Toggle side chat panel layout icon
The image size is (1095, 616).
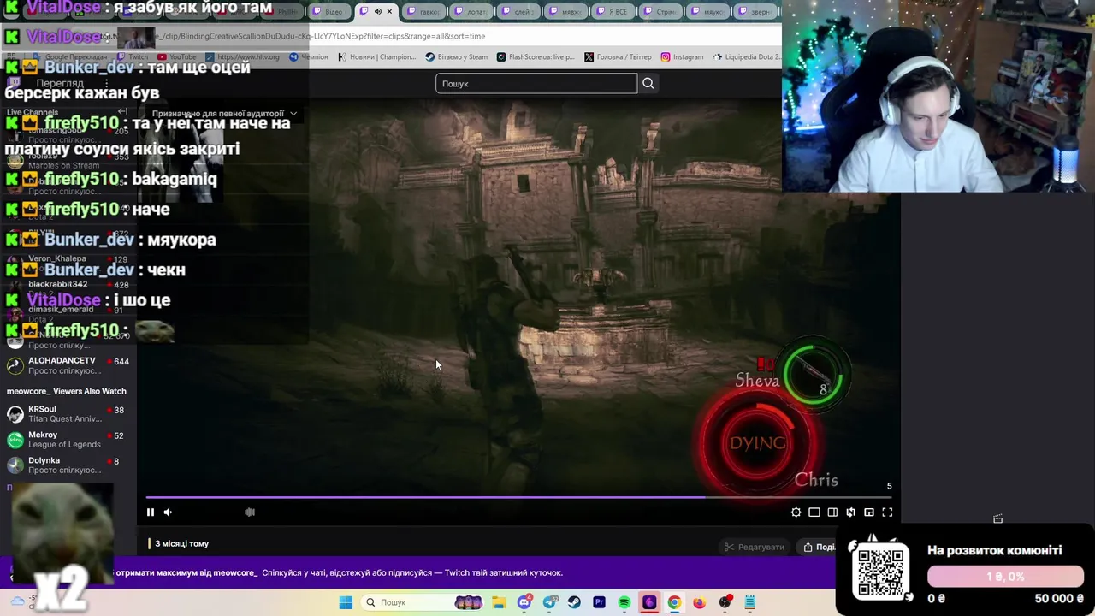point(832,512)
